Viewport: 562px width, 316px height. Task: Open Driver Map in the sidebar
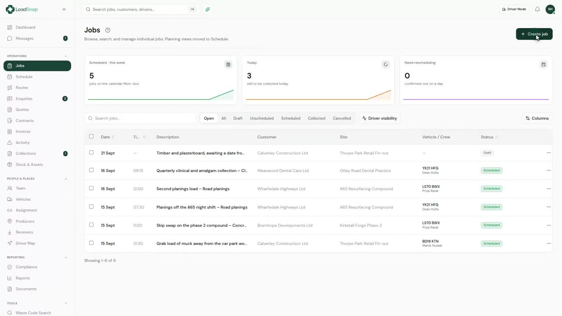[x=37, y=243]
